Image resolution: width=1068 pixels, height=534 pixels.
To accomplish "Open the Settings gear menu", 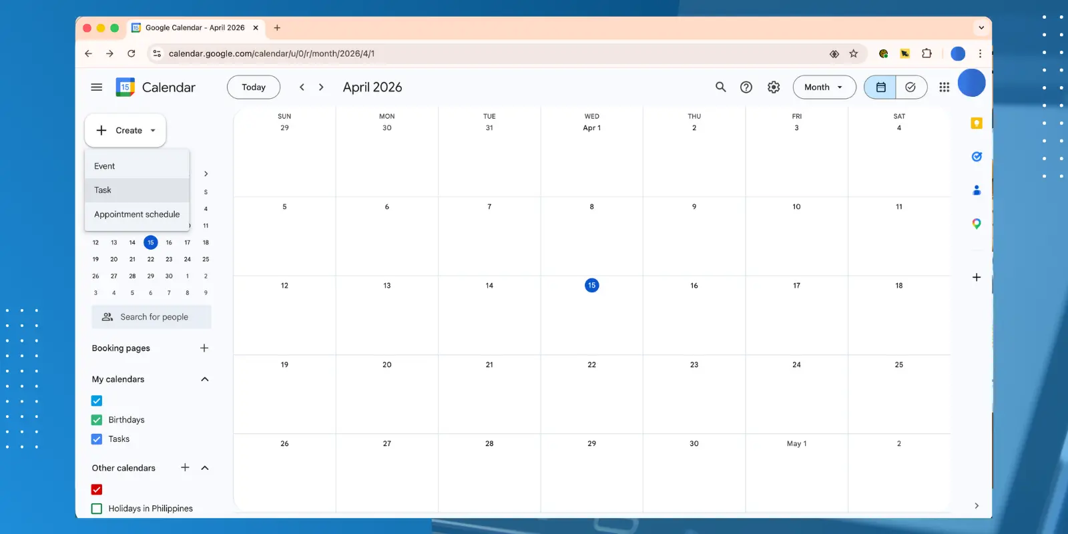I will (774, 87).
